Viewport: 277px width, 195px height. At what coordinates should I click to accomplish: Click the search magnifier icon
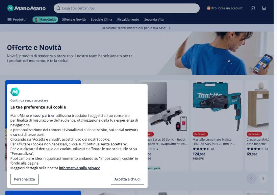tap(58, 8)
